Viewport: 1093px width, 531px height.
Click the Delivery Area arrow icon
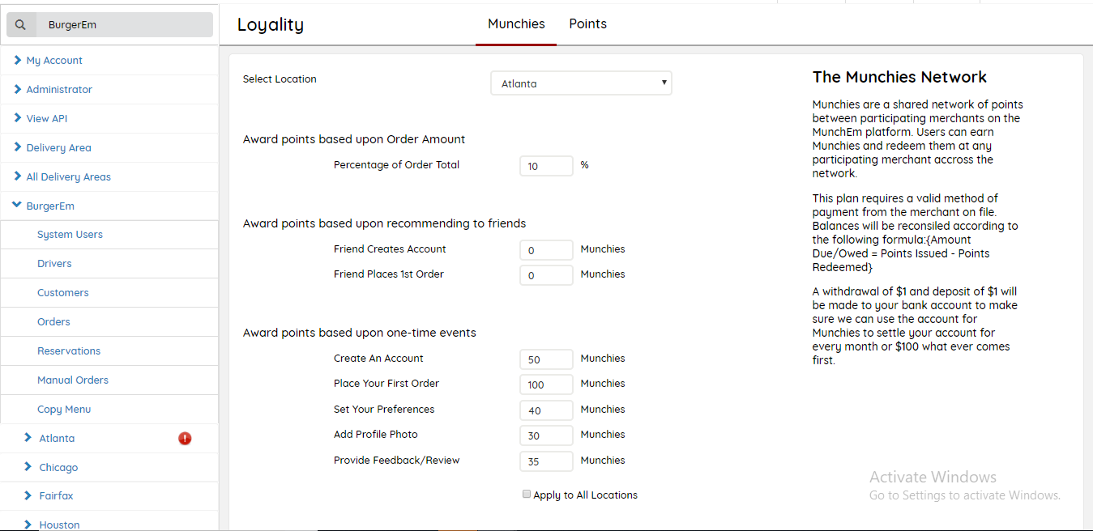[x=18, y=148]
